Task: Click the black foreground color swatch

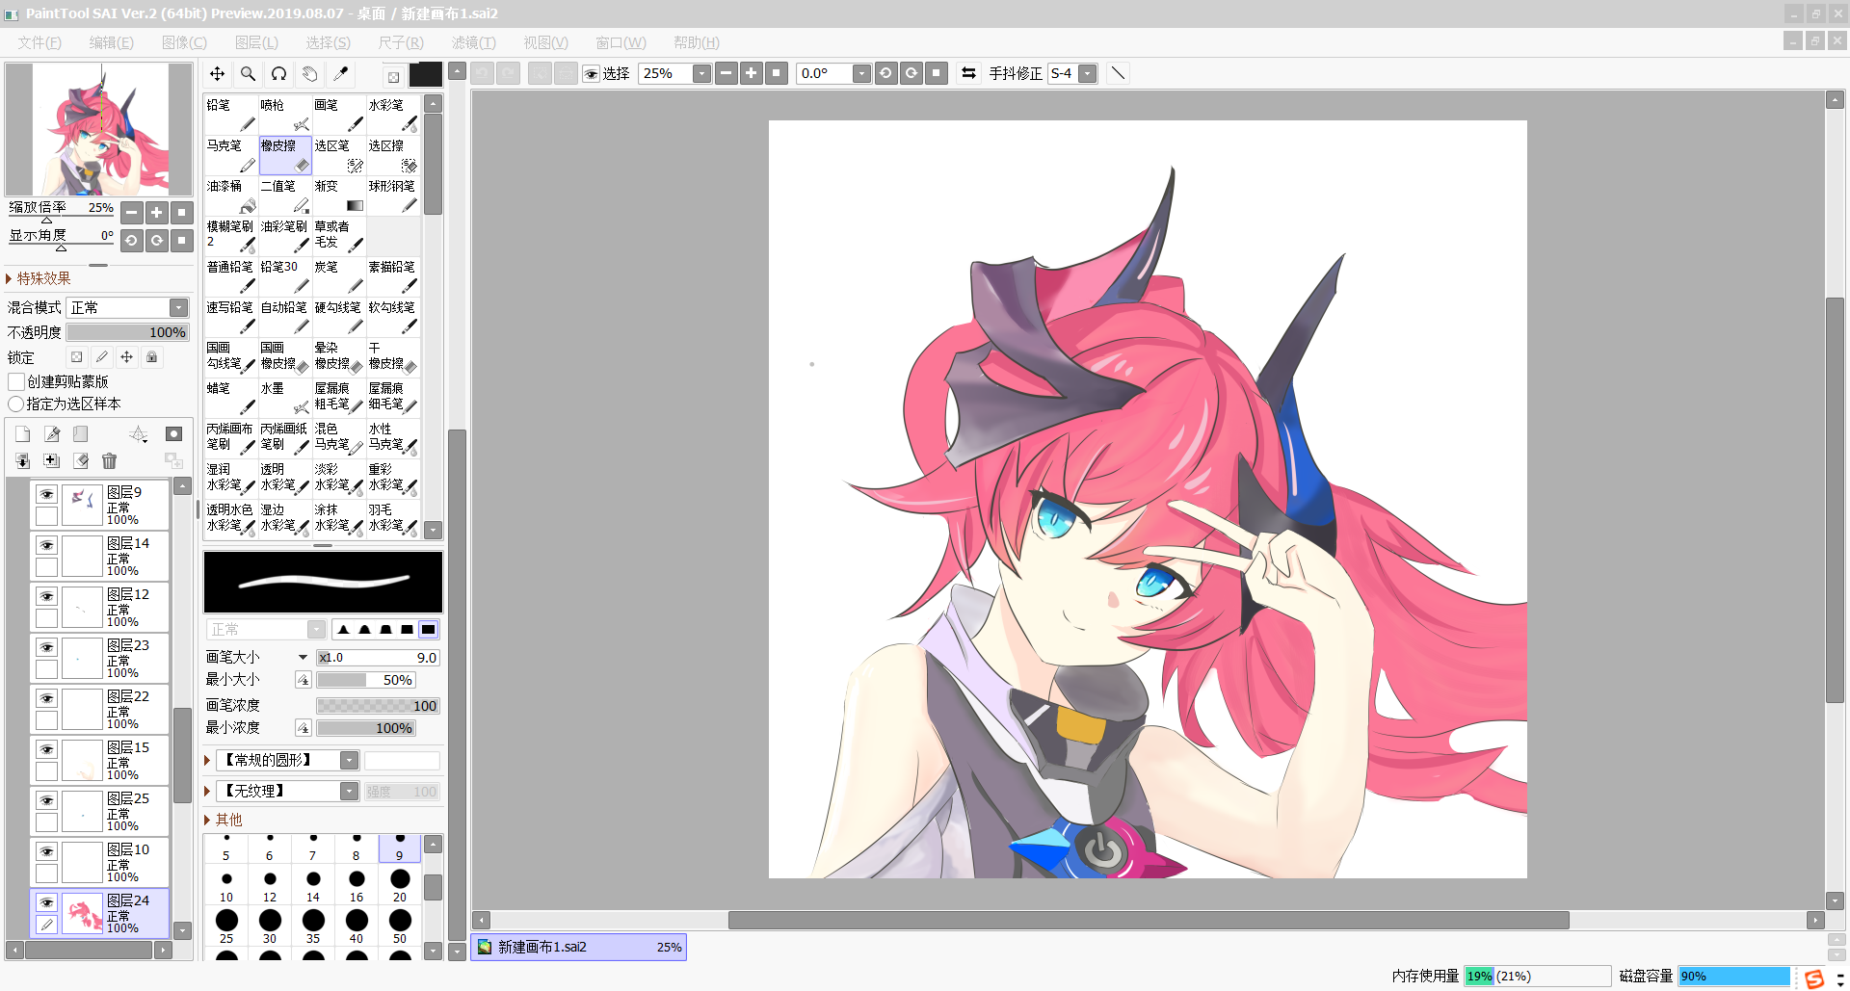Action: (x=426, y=75)
